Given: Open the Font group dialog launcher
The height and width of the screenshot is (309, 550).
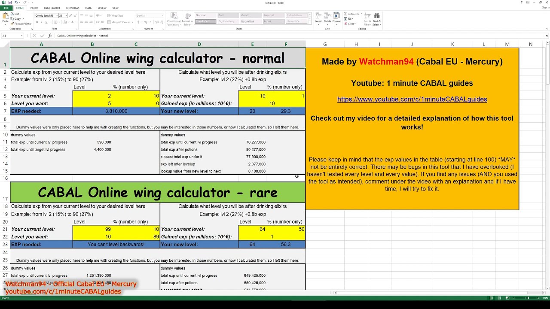Looking at the screenshot, I should point(76,29).
